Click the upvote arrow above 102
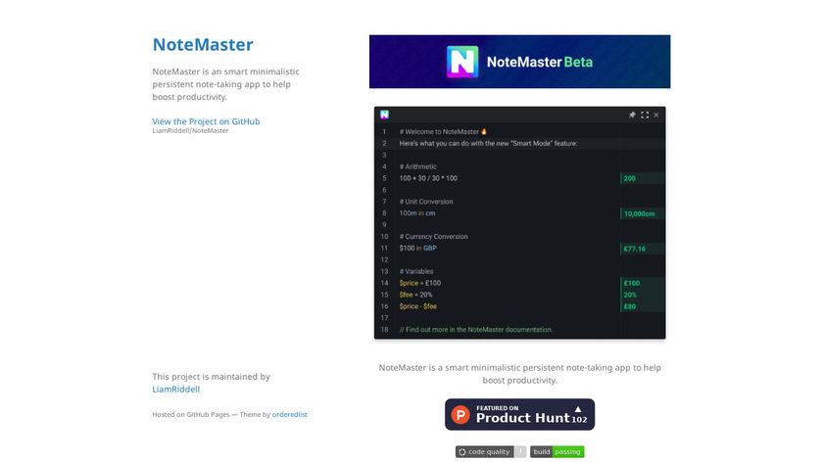Viewport: 823px width, 462px height. click(x=578, y=409)
